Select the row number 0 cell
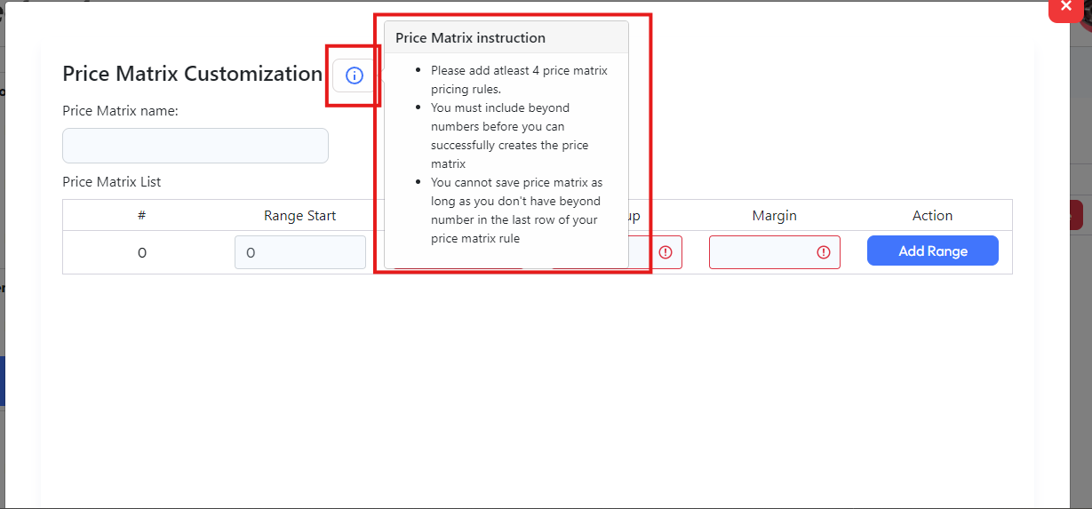1092x509 pixels. [142, 253]
